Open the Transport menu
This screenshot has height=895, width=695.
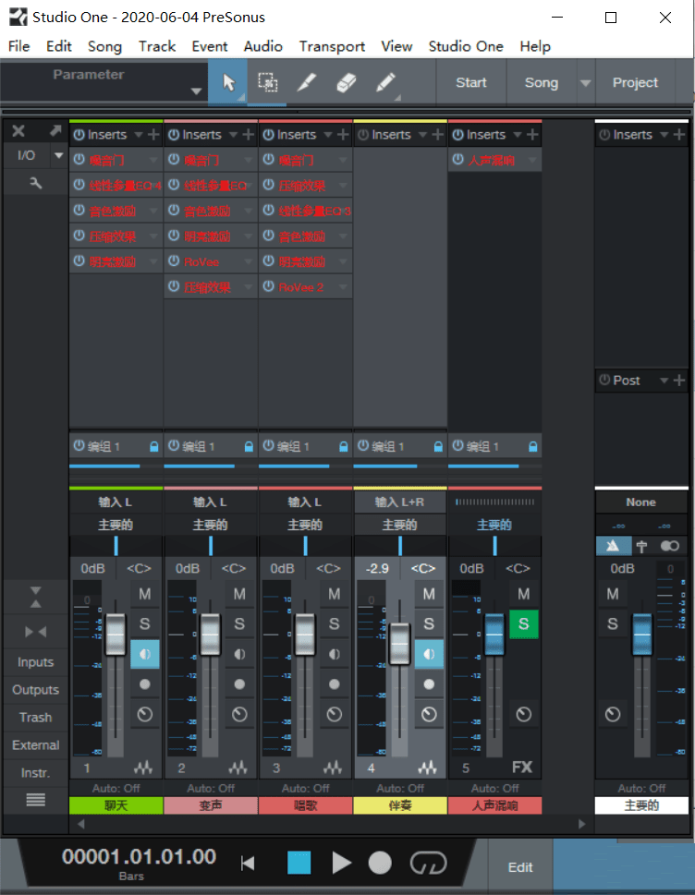click(x=332, y=46)
